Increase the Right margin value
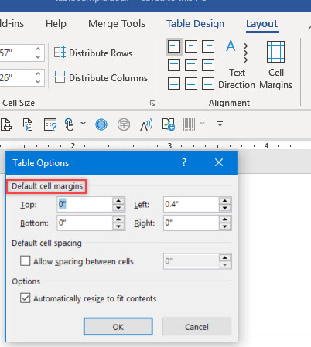Viewport: 311px width, 347px height. coord(225,219)
